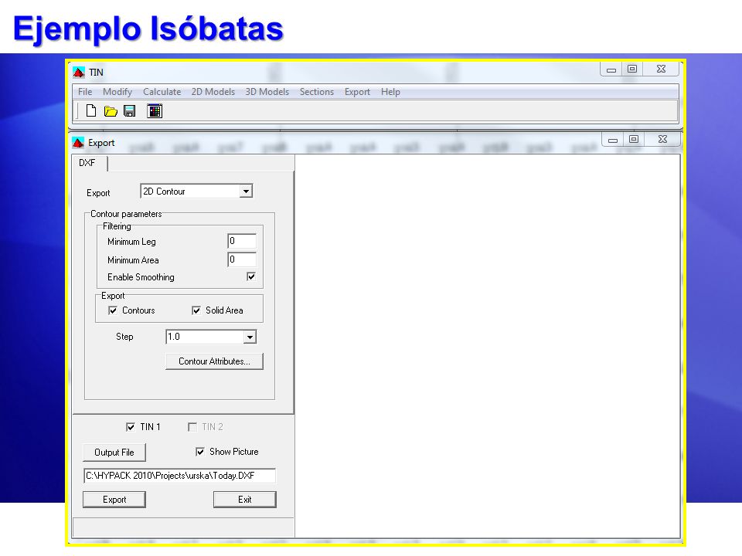The image size is (742, 556).
Task: Click the Output File button
Action: 114,453
